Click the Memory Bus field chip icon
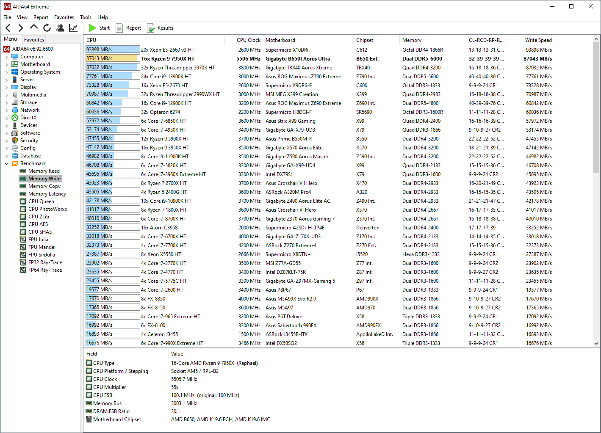 89,403
